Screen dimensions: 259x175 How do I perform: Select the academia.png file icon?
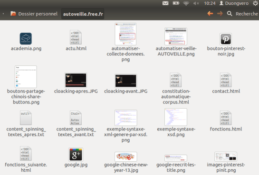(x=26, y=38)
